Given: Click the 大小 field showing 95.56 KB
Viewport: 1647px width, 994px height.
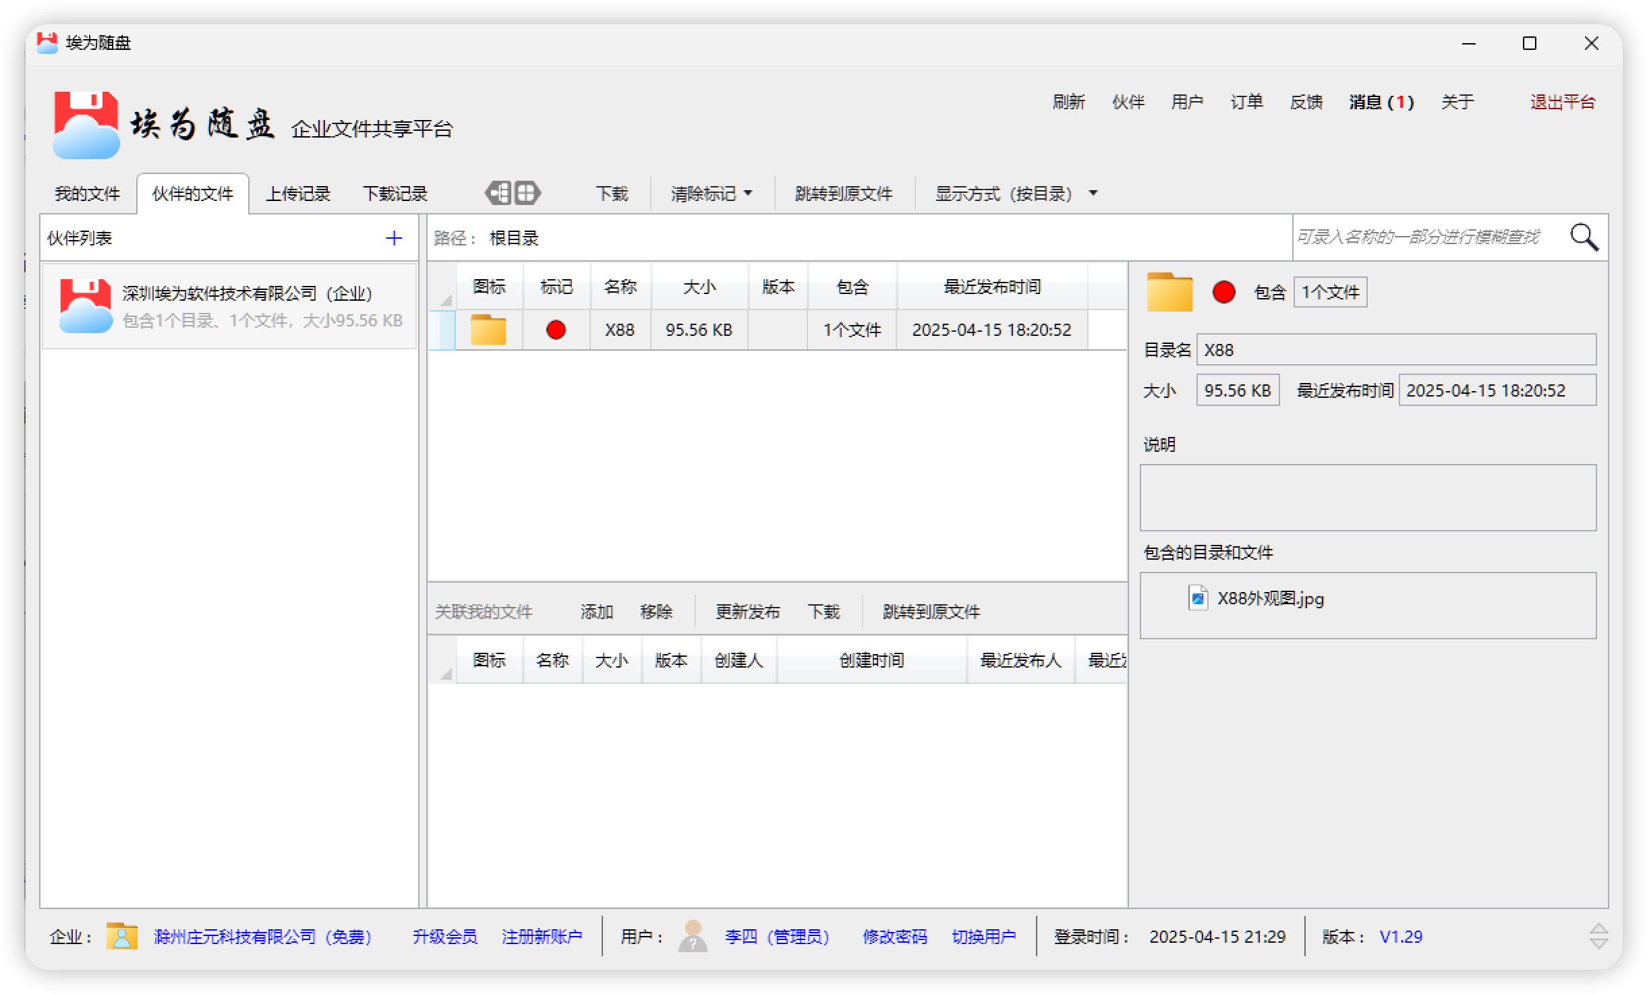Looking at the screenshot, I should click(1238, 390).
